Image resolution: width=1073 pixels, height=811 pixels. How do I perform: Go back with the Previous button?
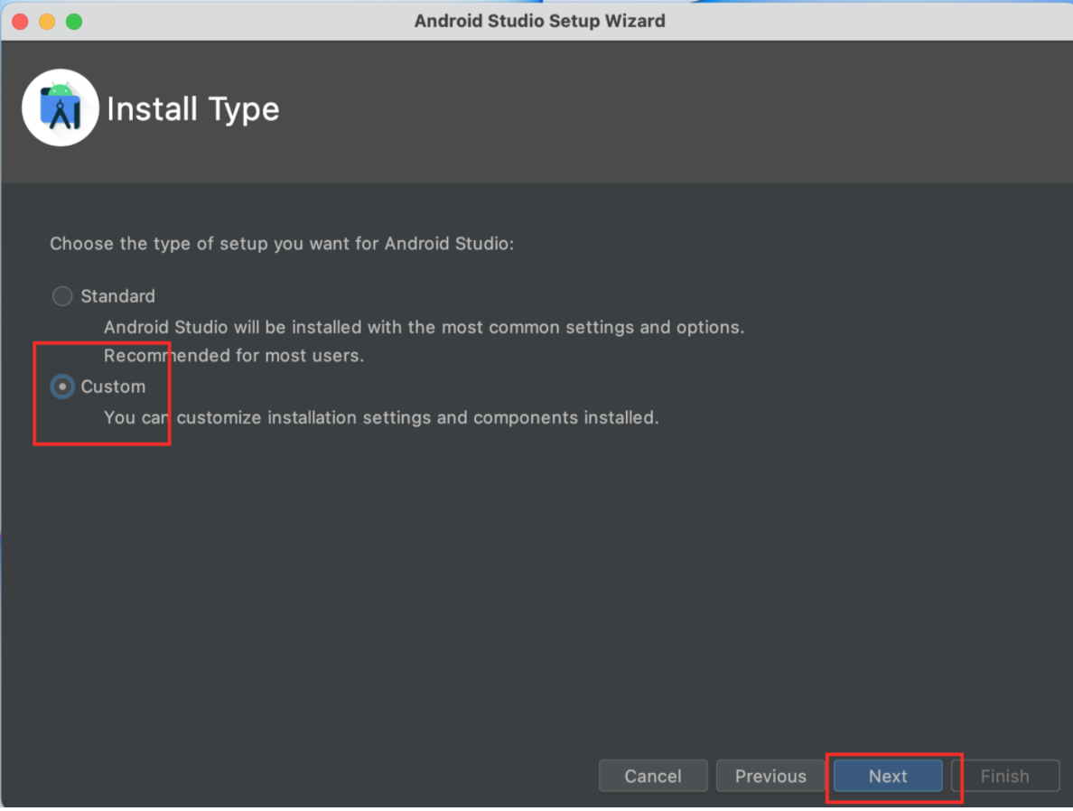tap(770, 776)
